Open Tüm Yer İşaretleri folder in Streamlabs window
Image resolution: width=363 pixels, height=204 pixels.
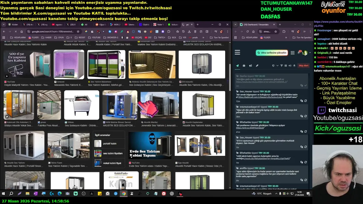pos(301,37)
